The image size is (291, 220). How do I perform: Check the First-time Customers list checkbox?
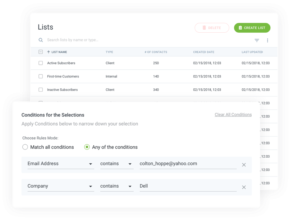tap(41, 76)
